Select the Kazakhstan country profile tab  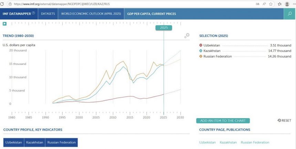point(34,142)
